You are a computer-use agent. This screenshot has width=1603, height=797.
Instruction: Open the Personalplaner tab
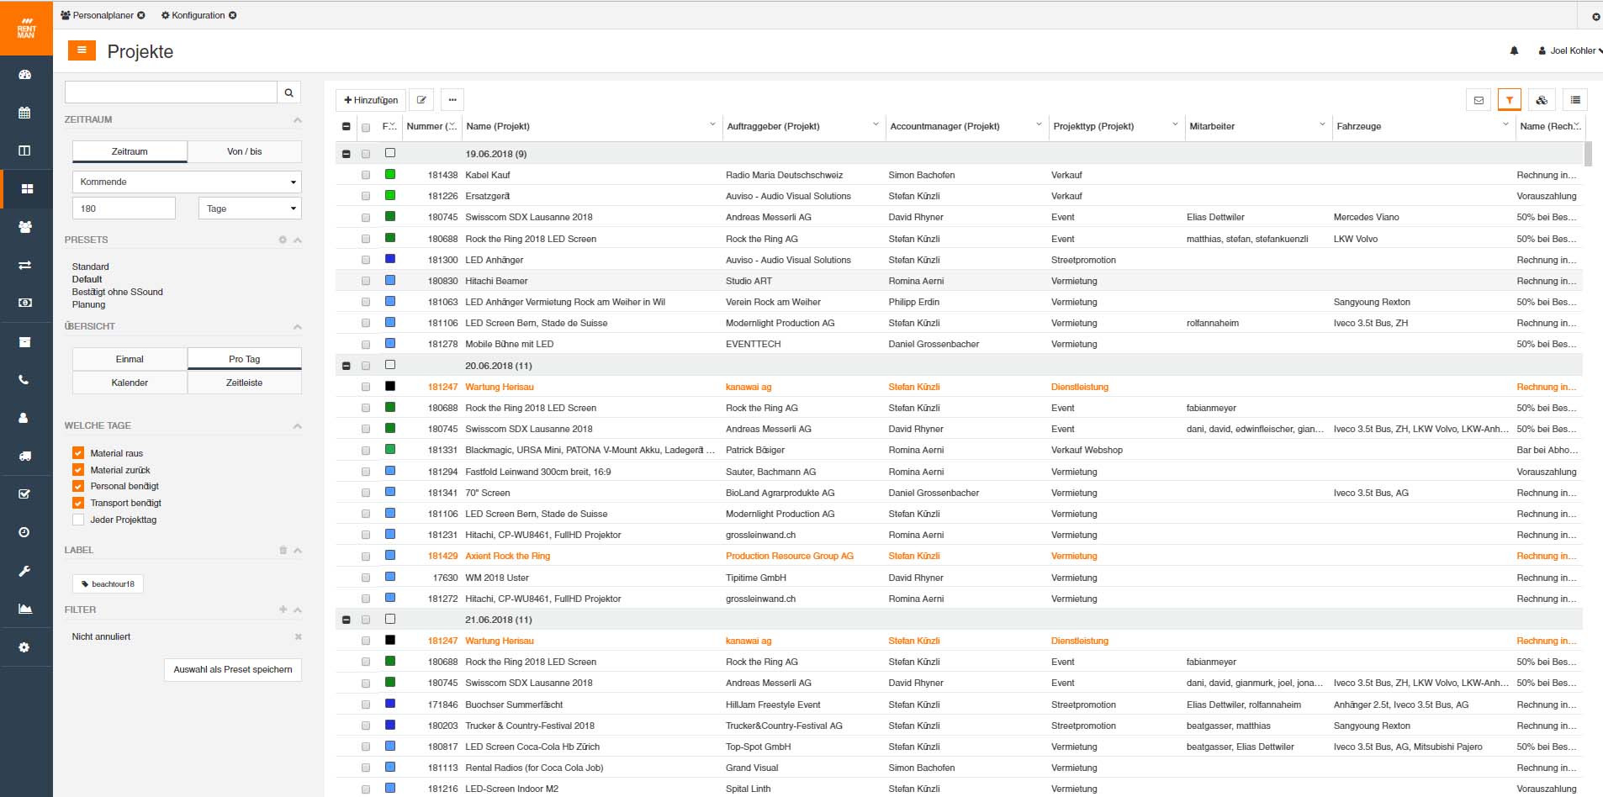click(x=102, y=15)
